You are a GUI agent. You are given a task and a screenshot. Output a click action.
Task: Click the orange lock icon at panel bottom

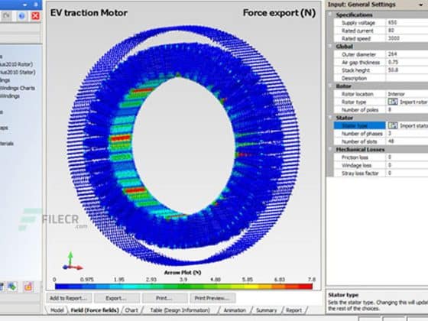coord(28,287)
